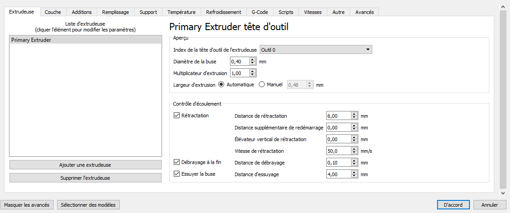The image size is (510, 213).
Task: Increase Élévateur vertical de rétractation value
Action: click(x=355, y=138)
